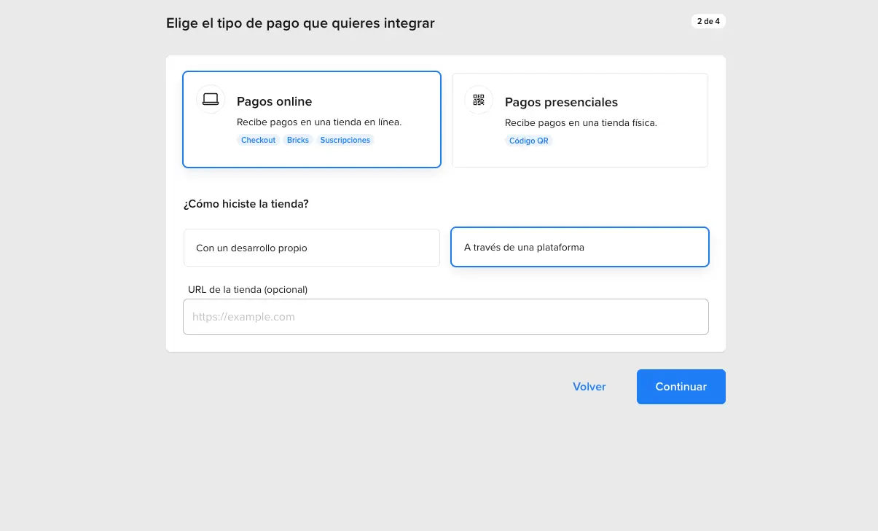
Task: Choose "A través de una plataforma" option
Action: [579, 247]
